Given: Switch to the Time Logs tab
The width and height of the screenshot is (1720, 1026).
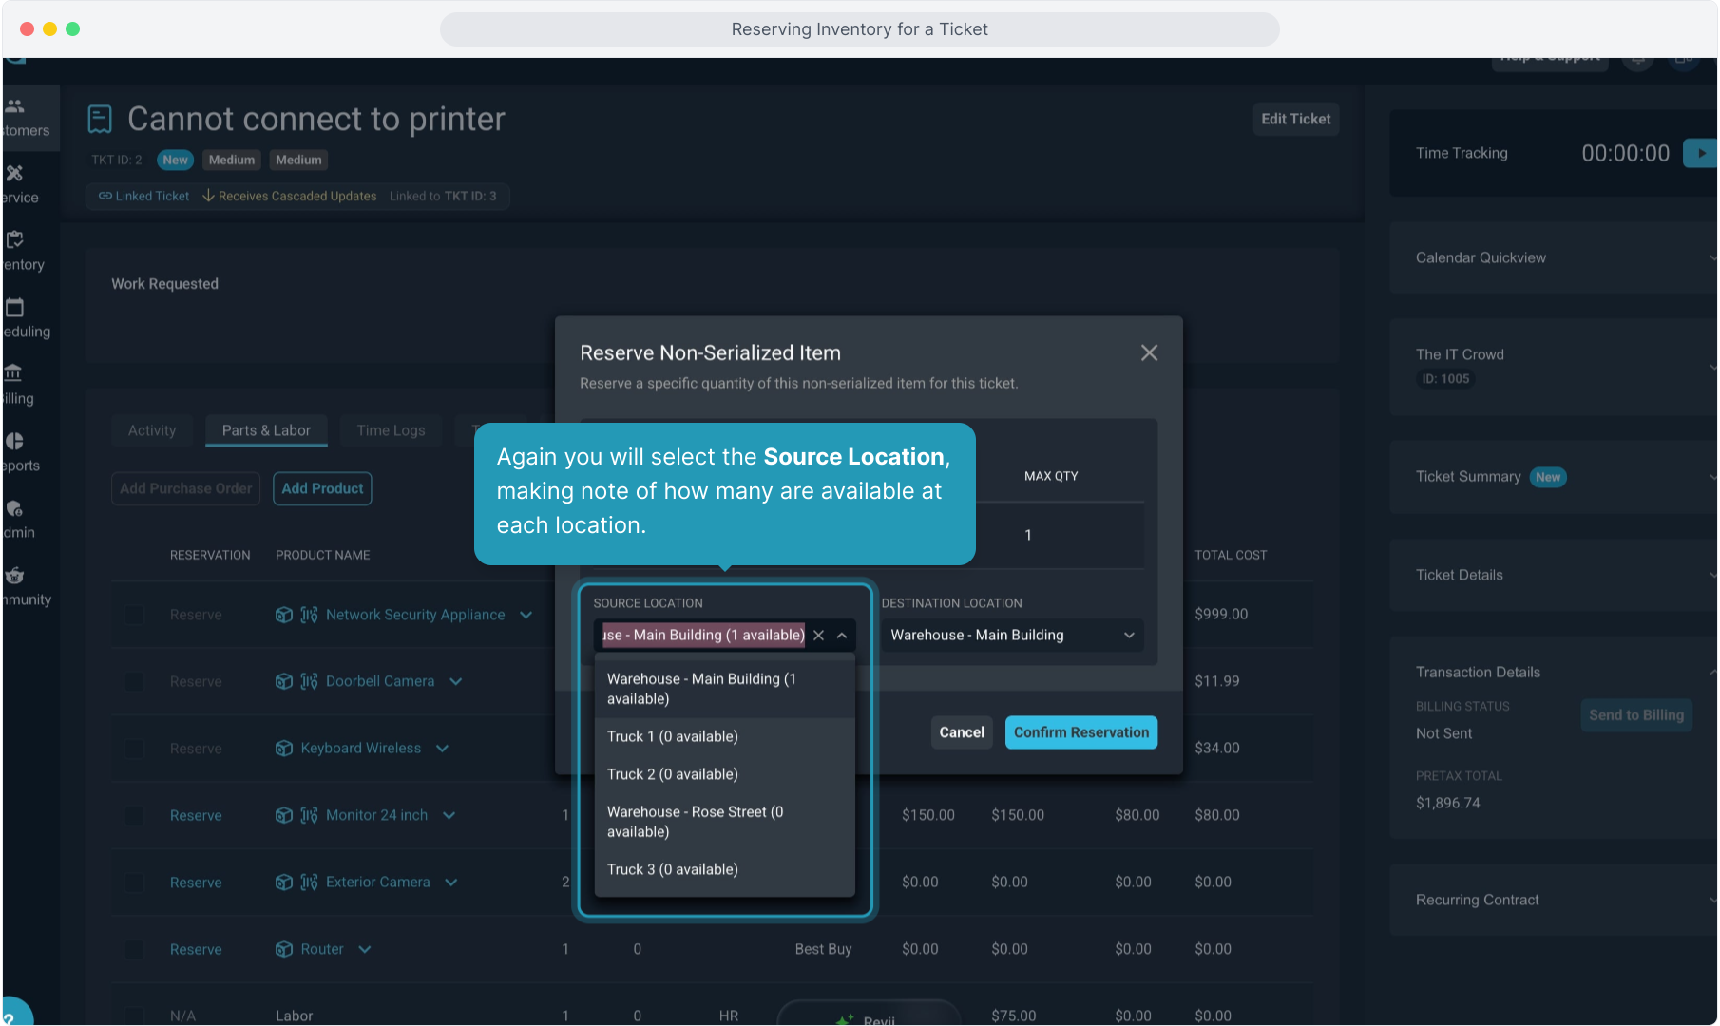Looking at the screenshot, I should [391, 430].
